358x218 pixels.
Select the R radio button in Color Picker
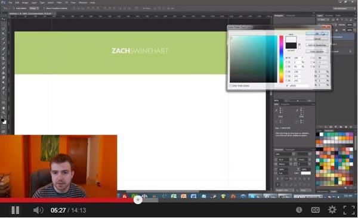286,72
